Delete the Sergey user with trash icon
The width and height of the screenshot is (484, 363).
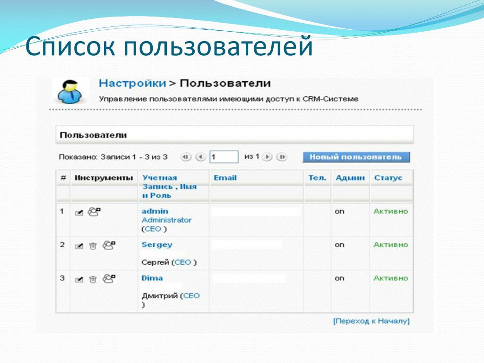[93, 246]
